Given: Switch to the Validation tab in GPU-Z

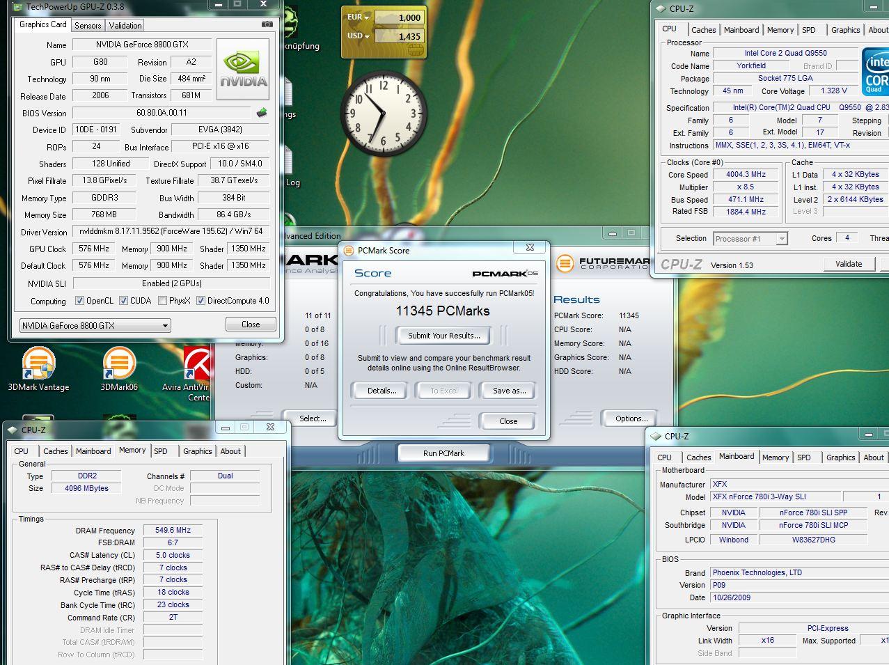Looking at the screenshot, I should [x=125, y=26].
